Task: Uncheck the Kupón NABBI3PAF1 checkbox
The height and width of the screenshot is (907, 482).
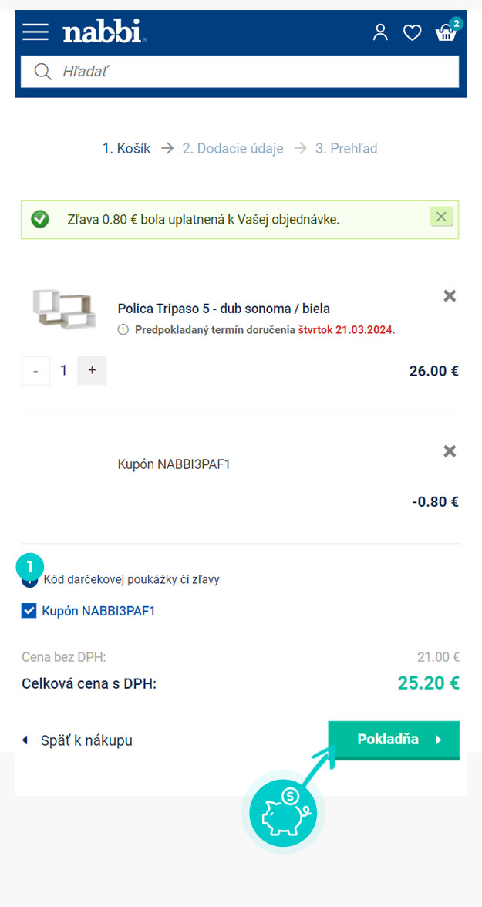Action: (29, 611)
